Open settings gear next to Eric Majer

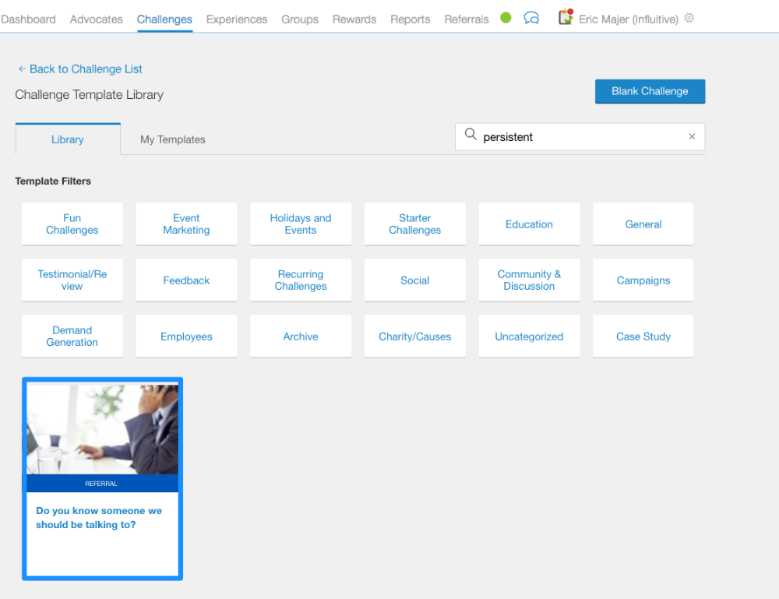tap(689, 18)
